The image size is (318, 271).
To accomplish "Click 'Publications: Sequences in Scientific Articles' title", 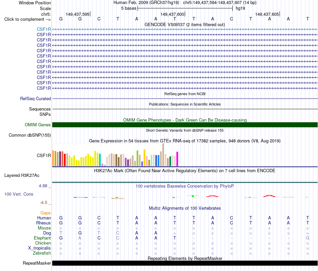I will [x=185, y=104].
